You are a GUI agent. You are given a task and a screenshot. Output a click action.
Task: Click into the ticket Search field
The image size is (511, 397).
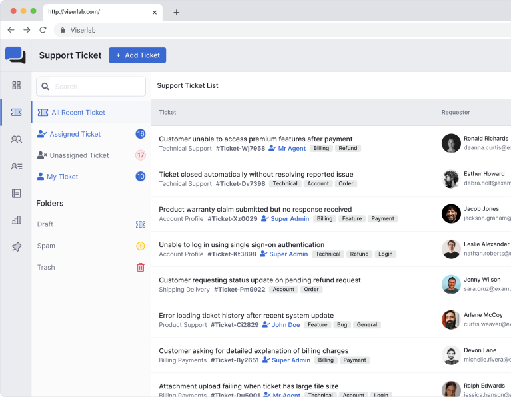pos(97,87)
